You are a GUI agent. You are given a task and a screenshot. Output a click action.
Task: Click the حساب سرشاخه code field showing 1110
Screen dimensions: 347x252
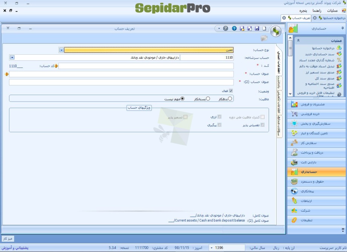click(207, 58)
